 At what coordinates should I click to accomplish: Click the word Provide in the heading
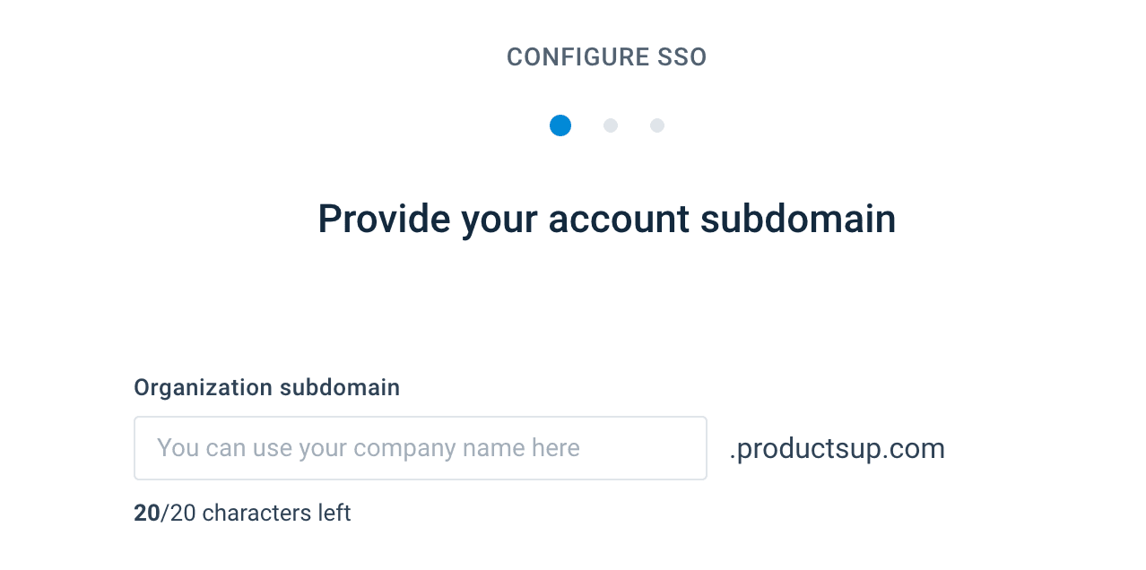[384, 220]
